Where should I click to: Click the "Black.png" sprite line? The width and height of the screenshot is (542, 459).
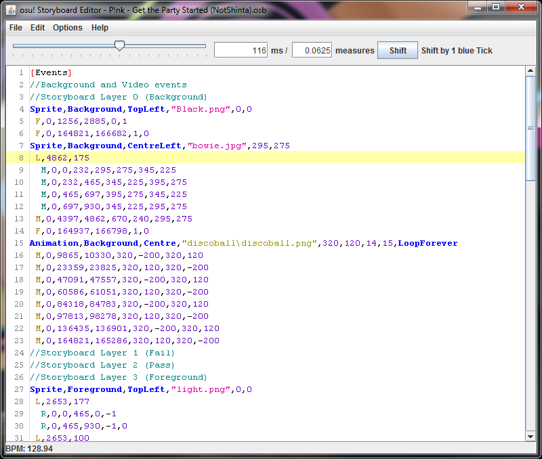(141, 109)
